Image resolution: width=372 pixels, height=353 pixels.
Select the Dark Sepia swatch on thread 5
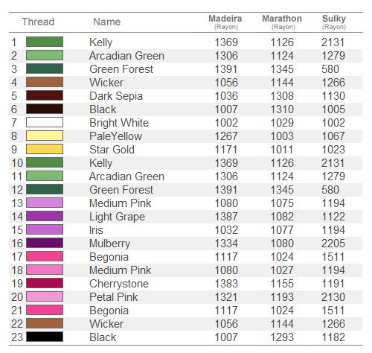click(45, 95)
